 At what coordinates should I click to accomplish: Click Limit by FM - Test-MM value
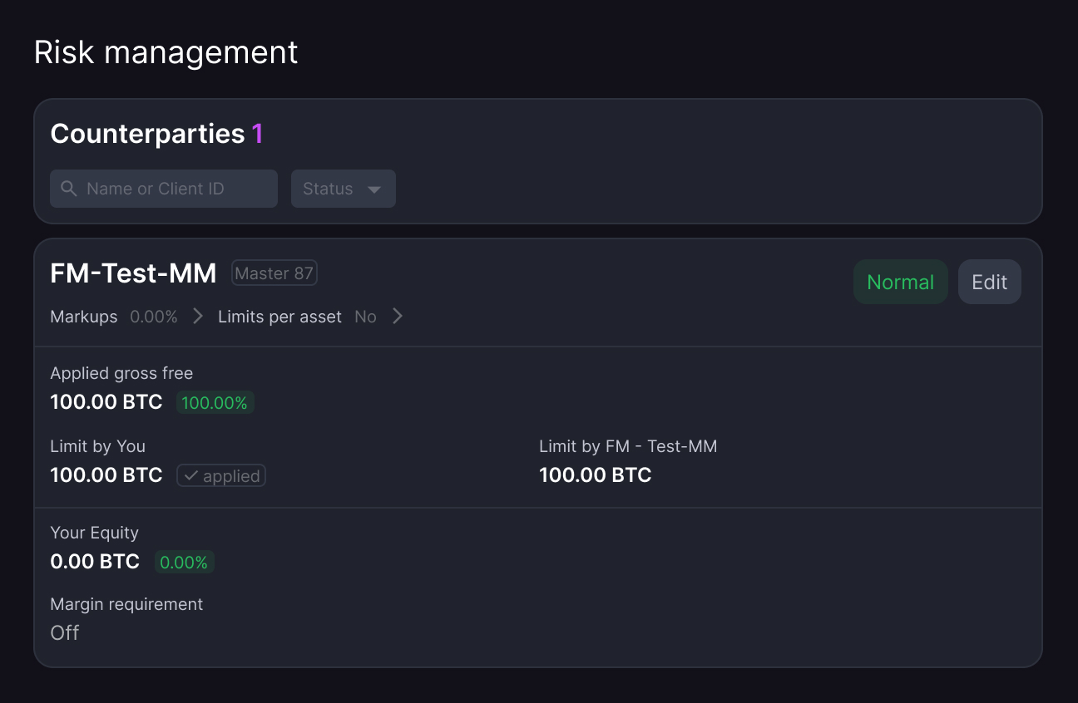tap(596, 475)
